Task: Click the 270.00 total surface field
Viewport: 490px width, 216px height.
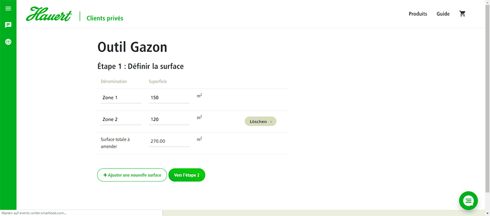Action: 169,141
